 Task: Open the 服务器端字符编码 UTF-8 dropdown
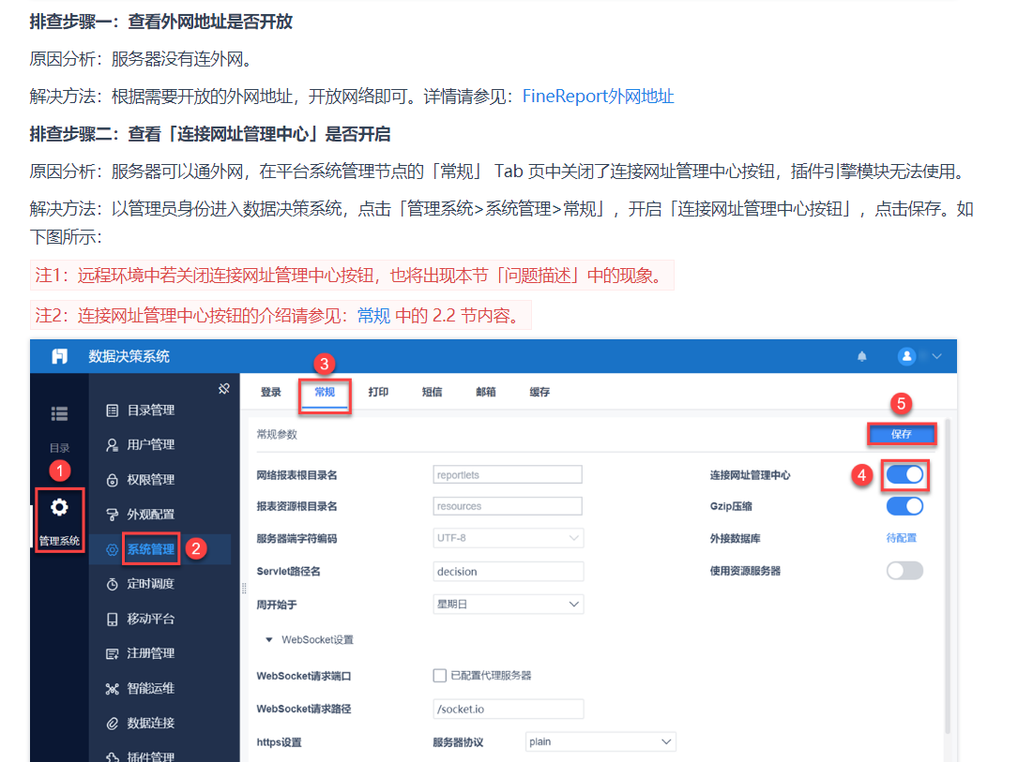click(x=508, y=538)
